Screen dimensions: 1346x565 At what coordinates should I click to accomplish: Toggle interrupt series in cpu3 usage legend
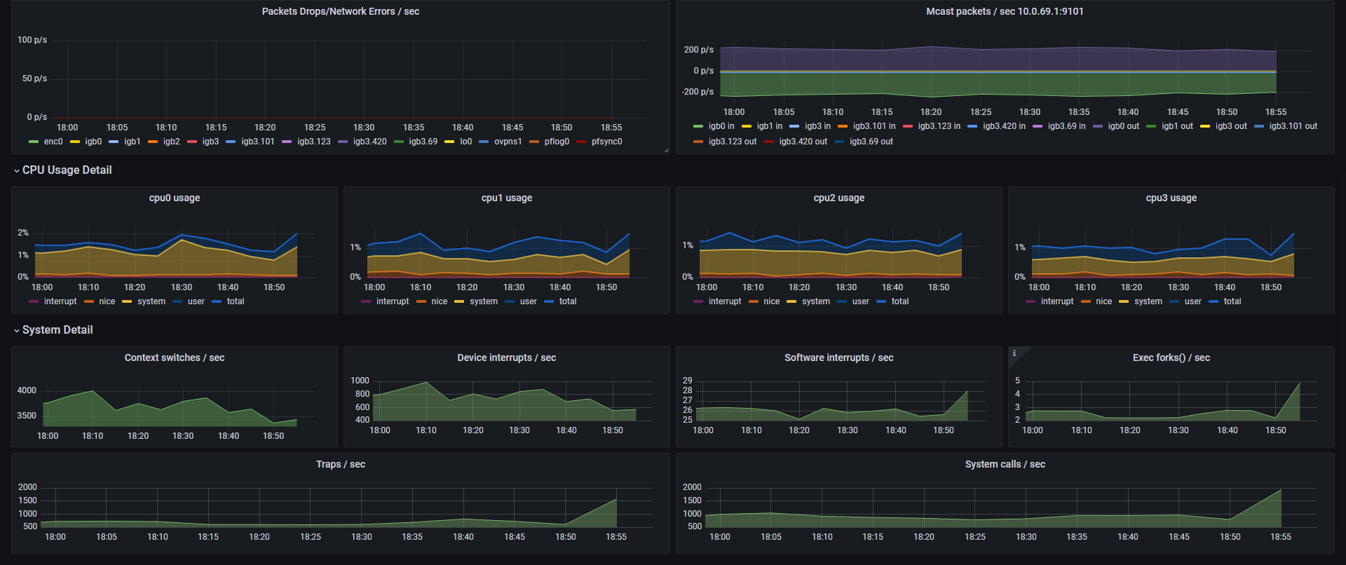tap(1057, 301)
